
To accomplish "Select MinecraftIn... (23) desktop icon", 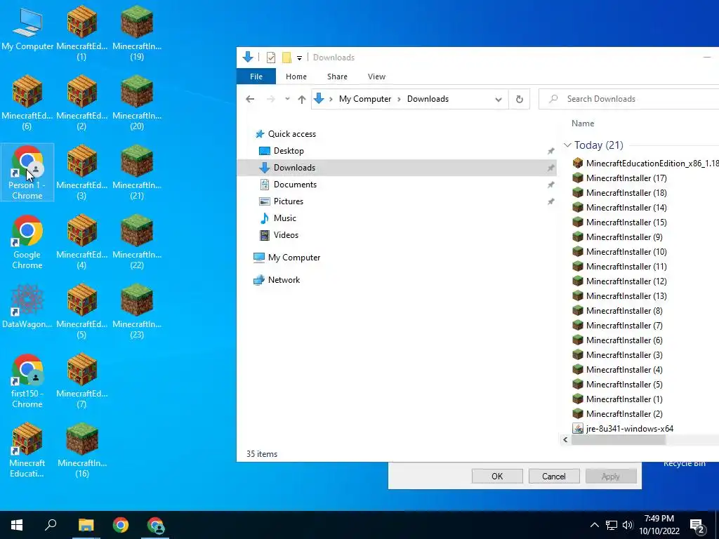I will coord(137,311).
